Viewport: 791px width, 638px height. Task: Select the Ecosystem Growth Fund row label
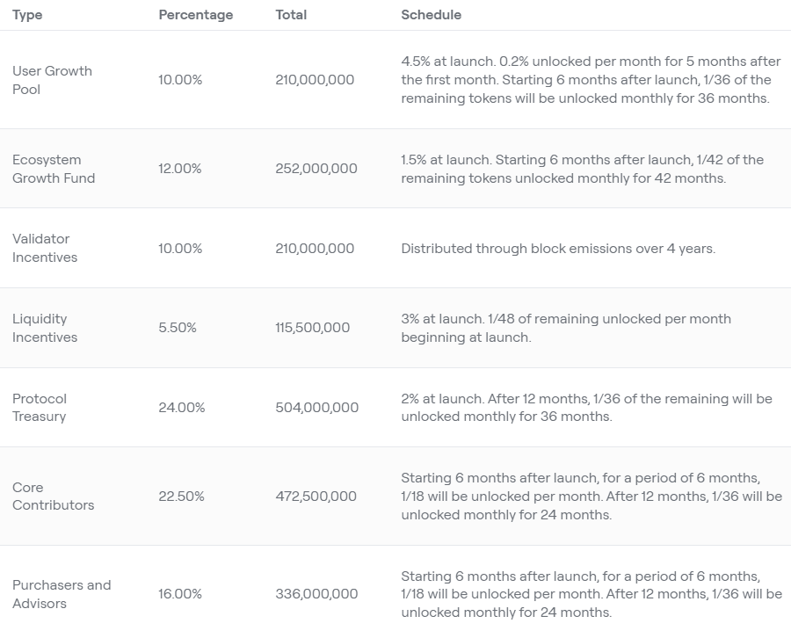pyautogui.click(x=54, y=169)
